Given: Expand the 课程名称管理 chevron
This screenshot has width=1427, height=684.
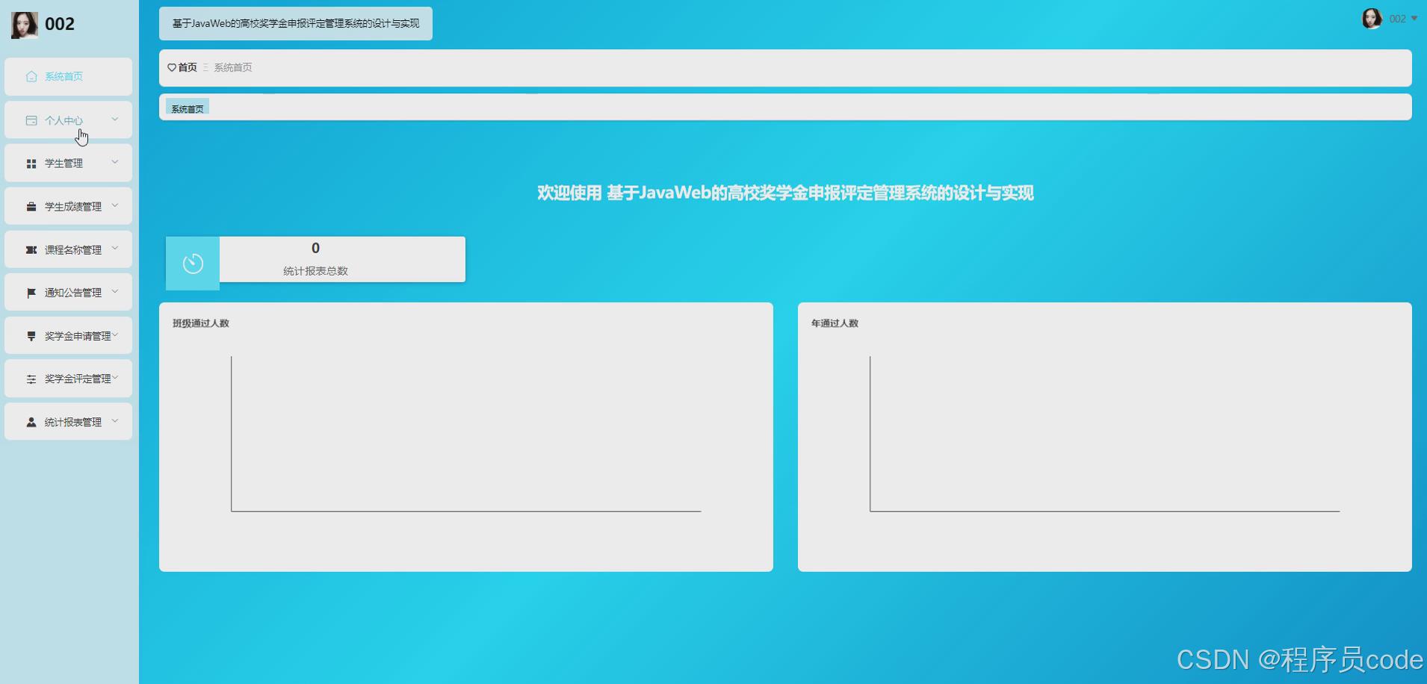Looking at the screenshot, I should click(115, 249).
